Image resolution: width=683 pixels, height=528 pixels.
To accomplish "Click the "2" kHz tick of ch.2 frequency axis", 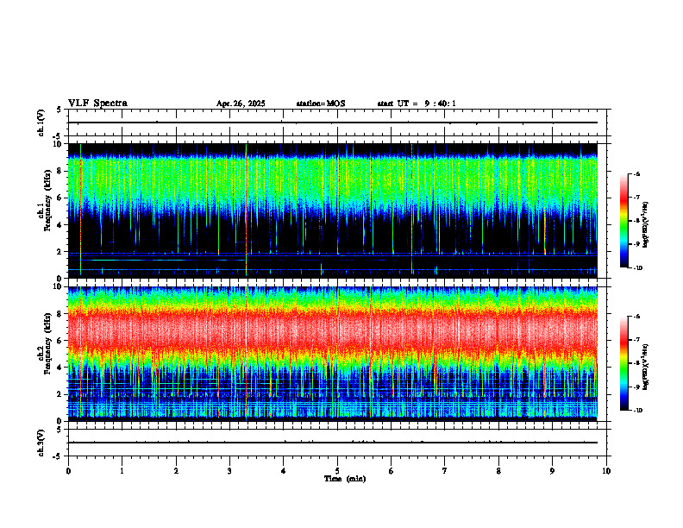I will [60, 394].
